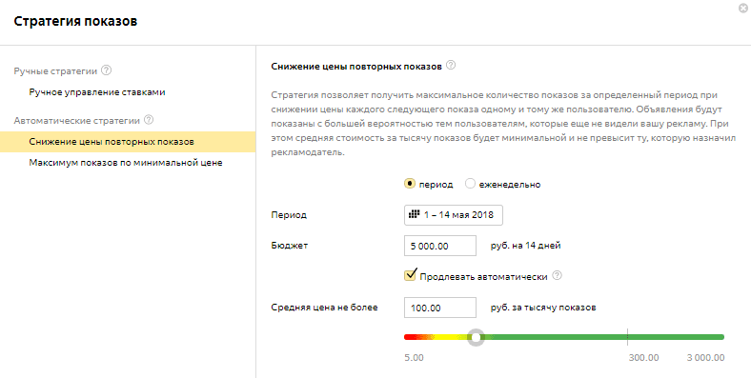Image resolution: width=751 pixels, height=378 pixels.
Task: Choose Ручное управление ставками strategy
Action: tap(97, 92)
